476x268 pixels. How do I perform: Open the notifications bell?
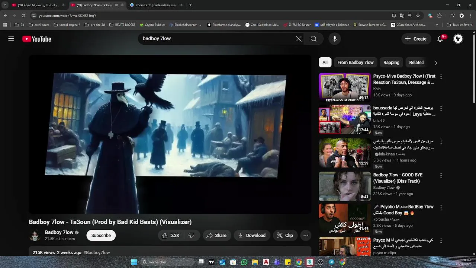click(440, 39)
